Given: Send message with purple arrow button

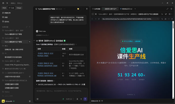Looking at the screenshot, I should click(85, 99).
